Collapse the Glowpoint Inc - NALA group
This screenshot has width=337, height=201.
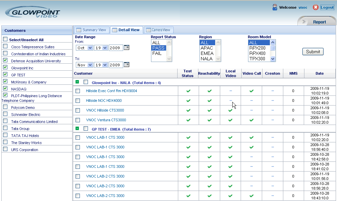point(77,82)
